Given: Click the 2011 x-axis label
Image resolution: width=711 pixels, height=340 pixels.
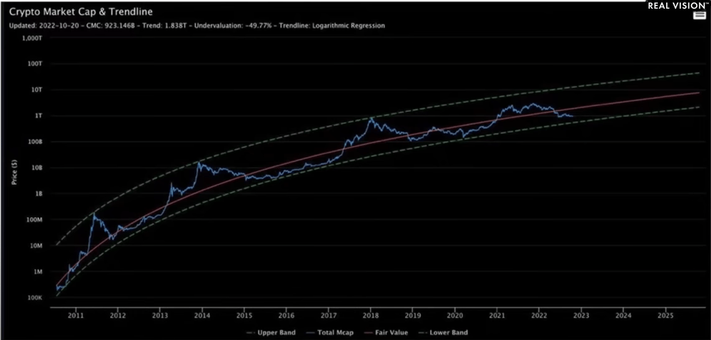Looking at the screenshot, I should (75, 314).
